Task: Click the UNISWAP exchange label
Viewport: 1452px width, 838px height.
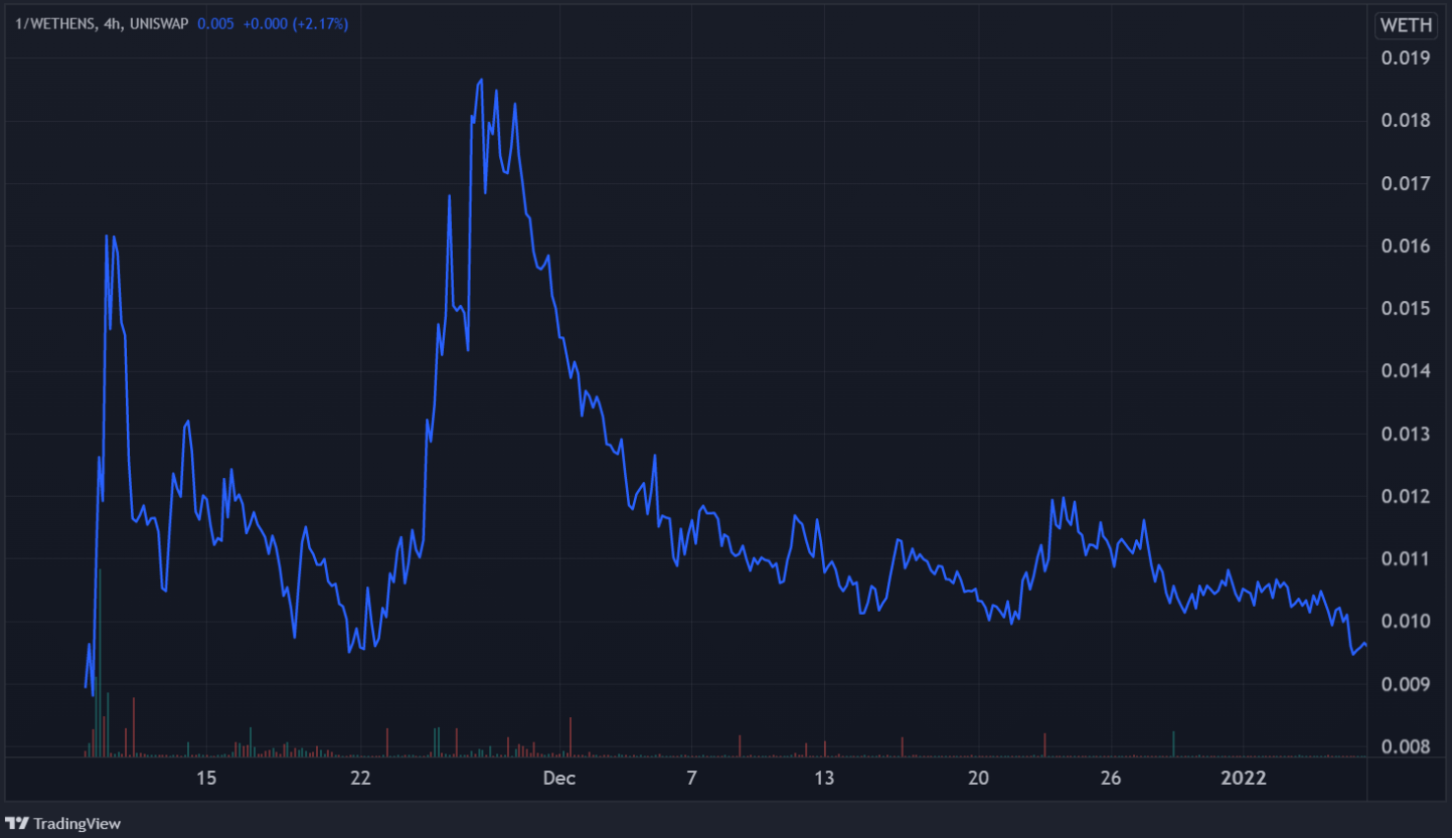Action: tap(159, 24)
